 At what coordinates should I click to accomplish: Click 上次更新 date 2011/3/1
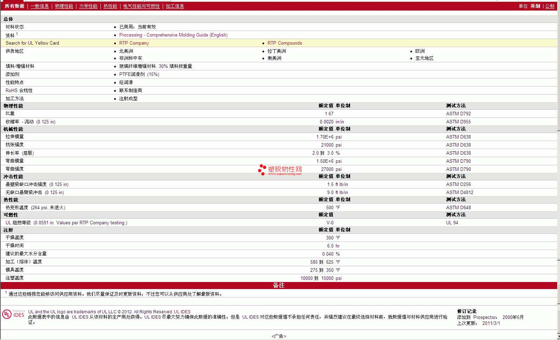pos(491,323)
